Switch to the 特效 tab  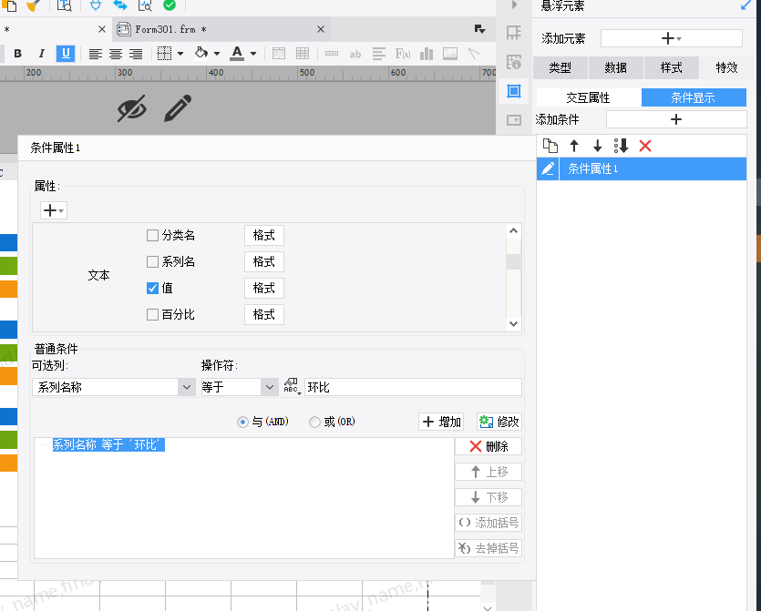click(726, 67)
